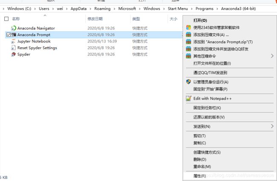This screenshot has width=277, height=181.
Task: Navigate to Programs in breadcrumb
Action: pos(205,8)
